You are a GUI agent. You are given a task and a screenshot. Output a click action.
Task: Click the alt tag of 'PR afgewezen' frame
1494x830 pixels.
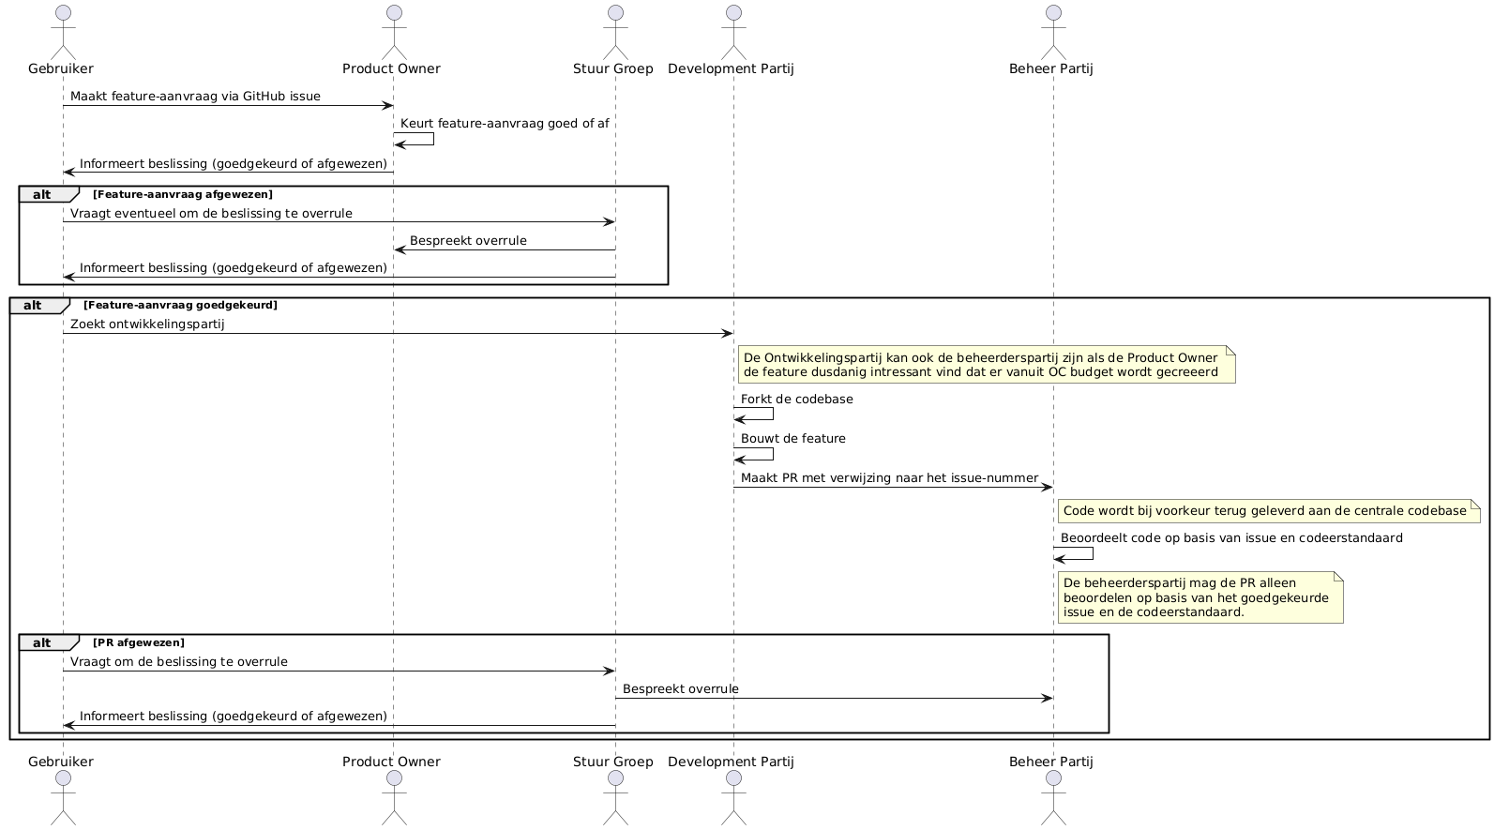(x=43, y=642)
